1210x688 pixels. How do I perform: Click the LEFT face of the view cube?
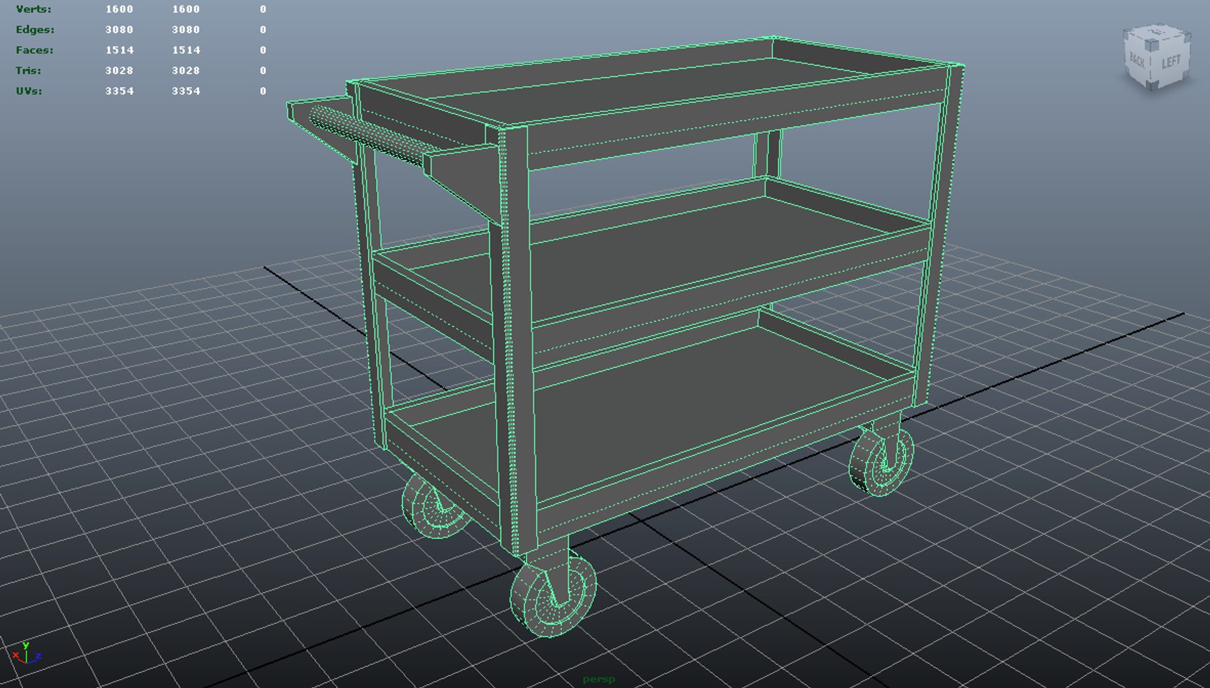tap(1171, 63)
